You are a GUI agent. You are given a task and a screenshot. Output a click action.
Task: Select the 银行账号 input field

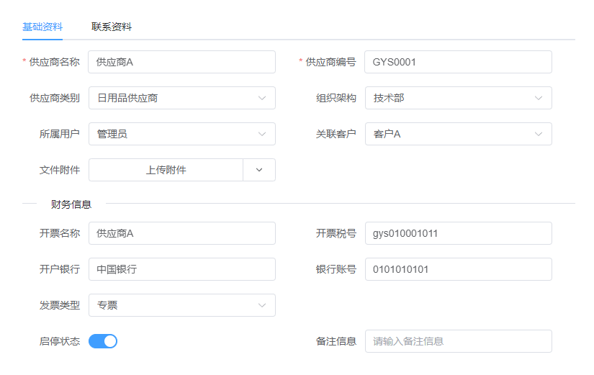458,269
